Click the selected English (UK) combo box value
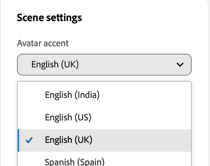Viewport: 210px width, 166px height. coord(55,64)
